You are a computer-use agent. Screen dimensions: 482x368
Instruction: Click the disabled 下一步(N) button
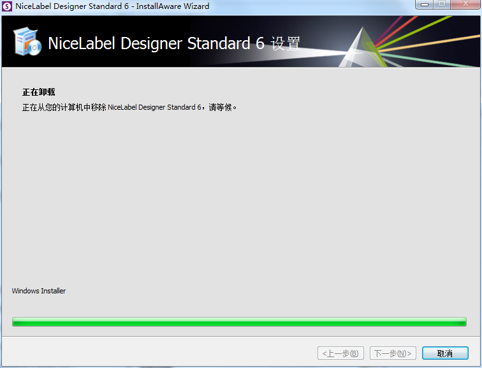coord(393,353)
